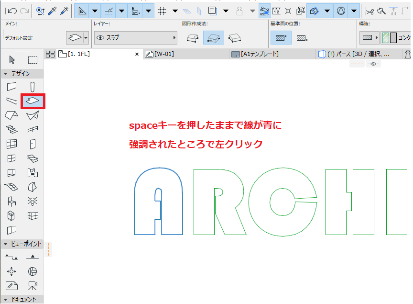Screen dimensions: 413x304
Task: Click the green hatch building material swatch
Action: point(386,38)
